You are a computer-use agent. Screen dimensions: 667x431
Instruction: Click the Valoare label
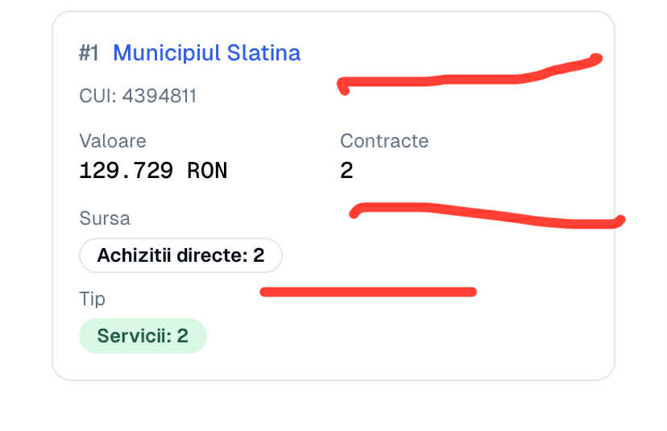(x=113, y=141)
